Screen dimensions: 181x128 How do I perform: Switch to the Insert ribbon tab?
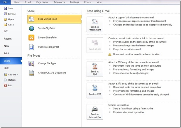[x=28, y=2]
